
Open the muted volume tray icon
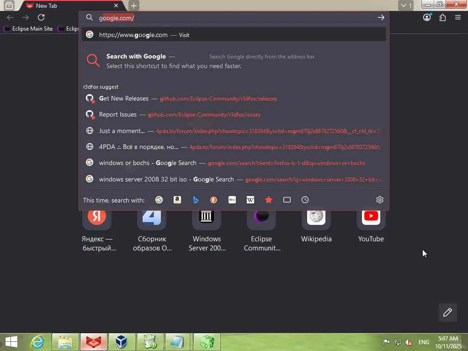coord(409,342)
